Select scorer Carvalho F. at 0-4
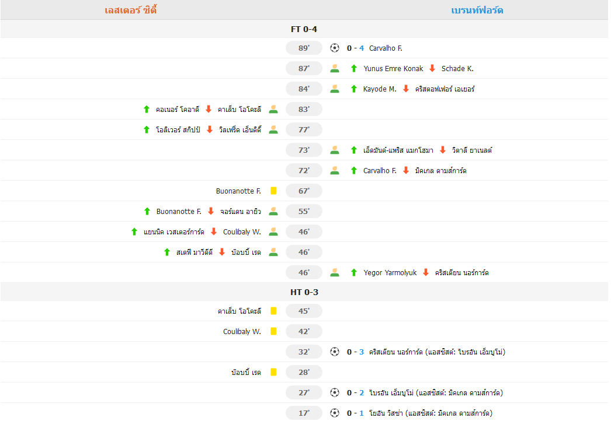611x421 pixels. coord(386,48)
